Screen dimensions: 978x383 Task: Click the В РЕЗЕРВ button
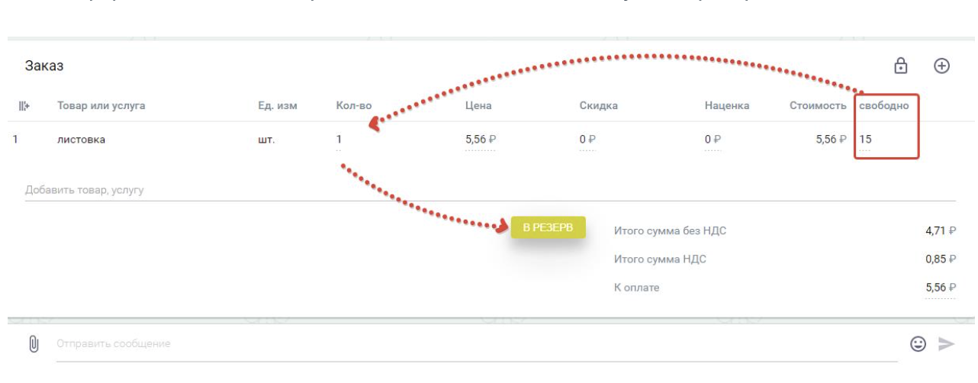point(549,227)
